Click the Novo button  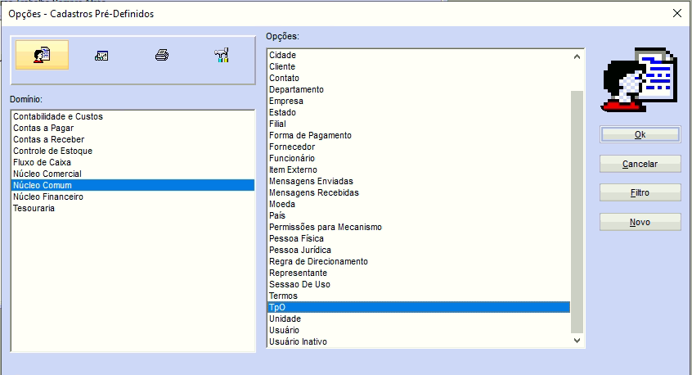click(640, 222)
